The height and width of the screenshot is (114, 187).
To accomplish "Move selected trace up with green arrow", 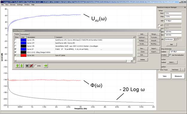I will 17,66.
